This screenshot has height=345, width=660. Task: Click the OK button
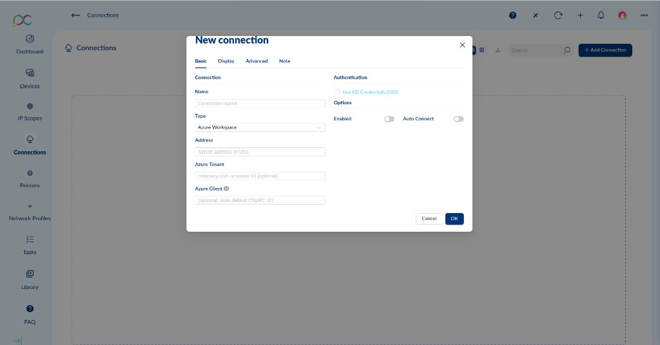(x=454, y=218)
